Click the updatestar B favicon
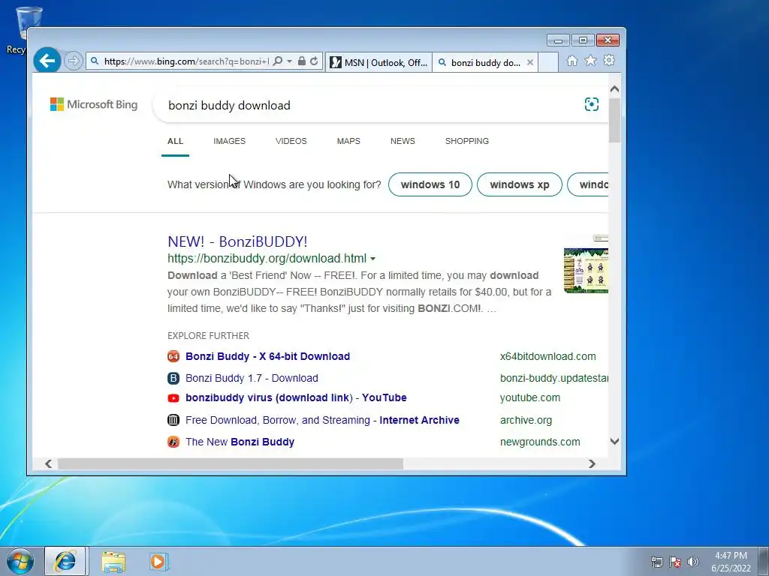This screenshot has width=769, height=576. tap(173, 378)
